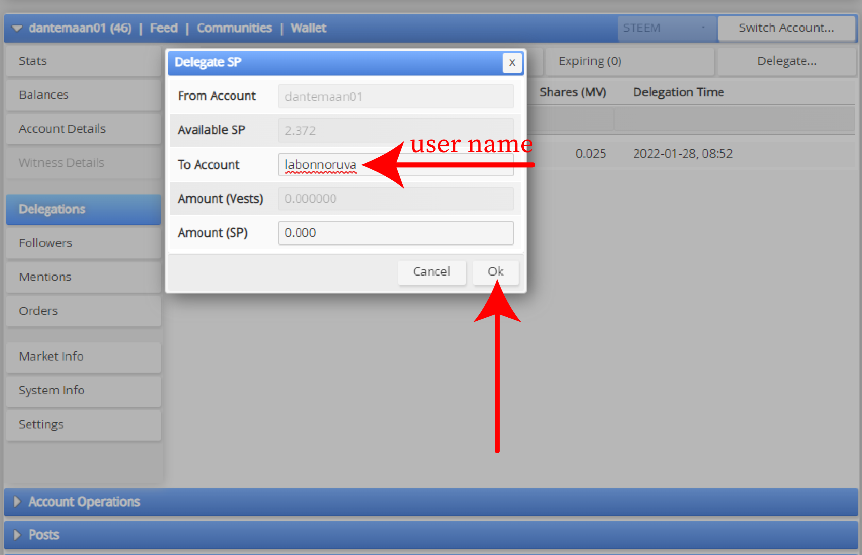Select the Followers sidebar tab

click(x=83, y=243)
